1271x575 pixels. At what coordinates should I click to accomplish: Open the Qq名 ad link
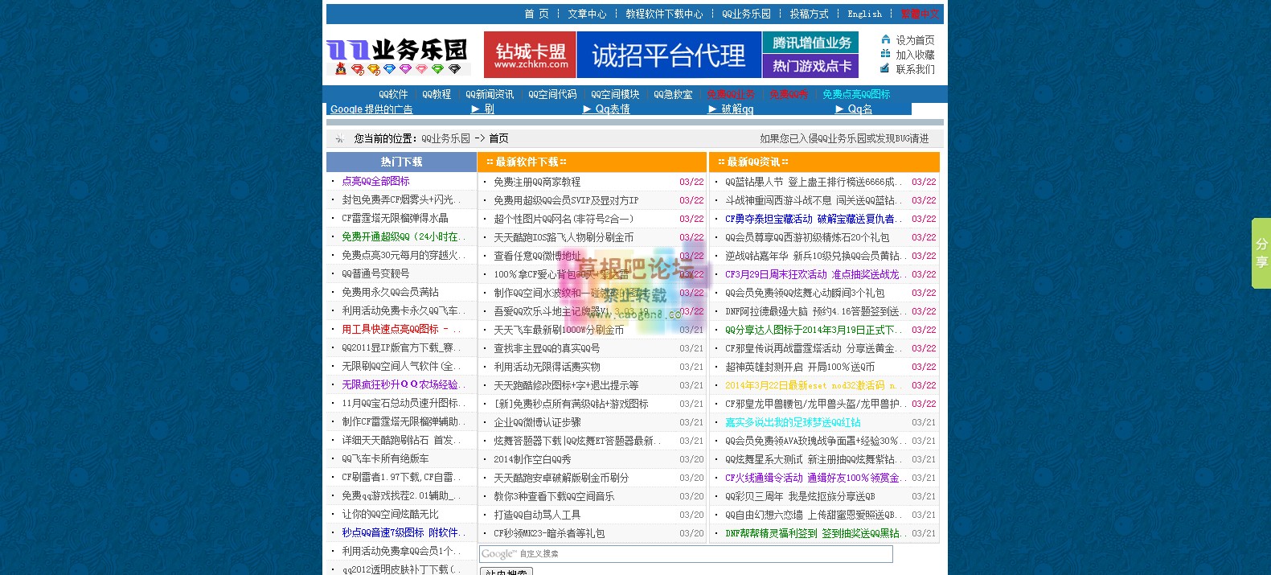pyautogui.click(x=854, y=109)
